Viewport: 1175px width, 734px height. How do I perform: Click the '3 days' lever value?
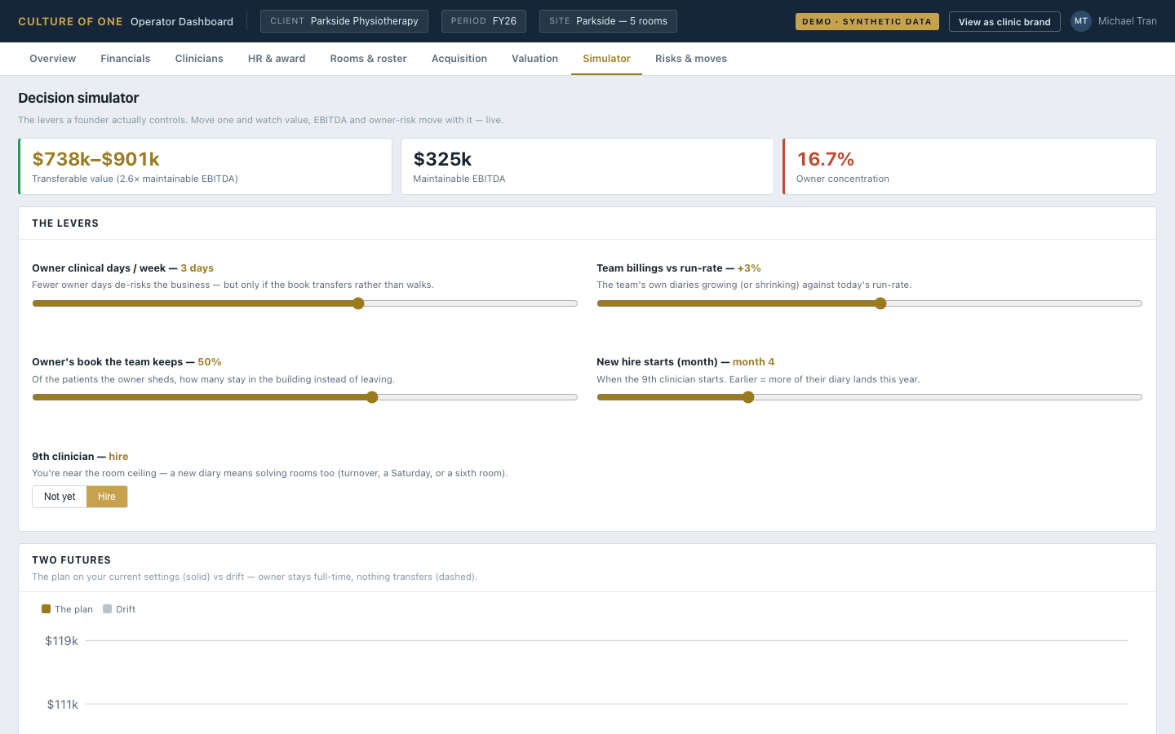pos(197,268)
